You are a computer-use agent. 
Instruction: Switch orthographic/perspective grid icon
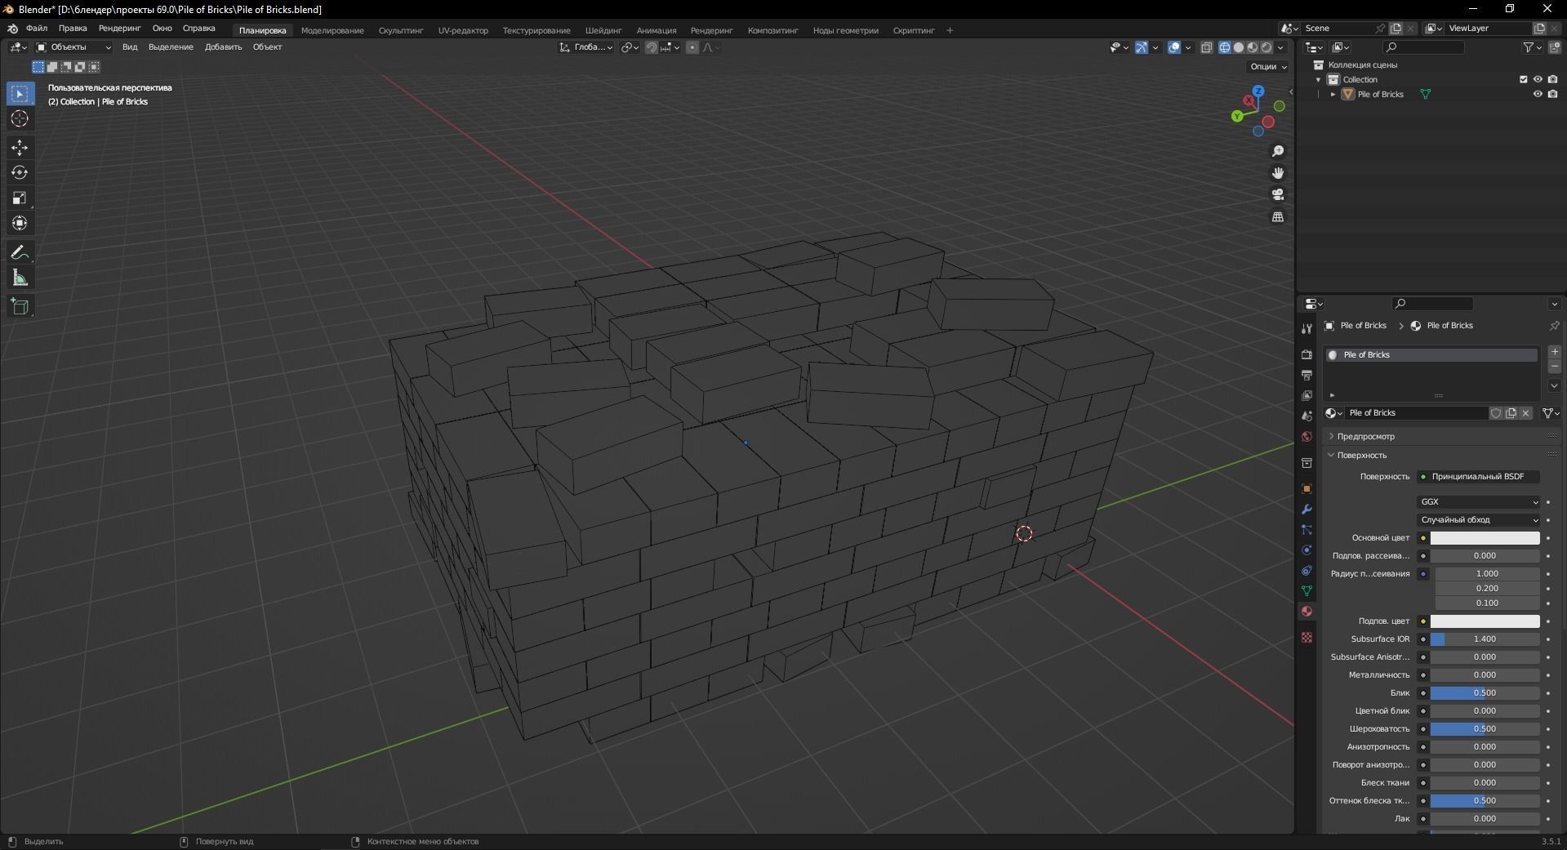pyautogui.click(x=1278, y=217)
